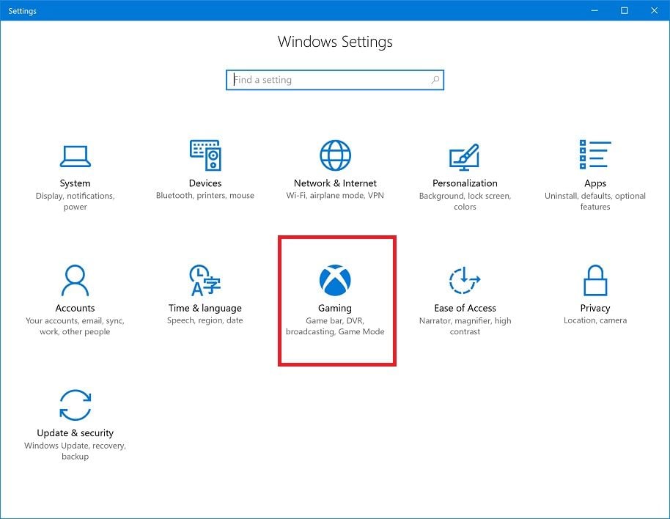Open the "Network & Internet" text label
The height and width of the screenshot is (519, 670).
point(335,183)
